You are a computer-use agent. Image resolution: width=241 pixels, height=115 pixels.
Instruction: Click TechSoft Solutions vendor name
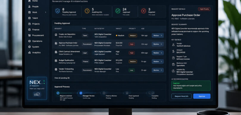point(183,46)
